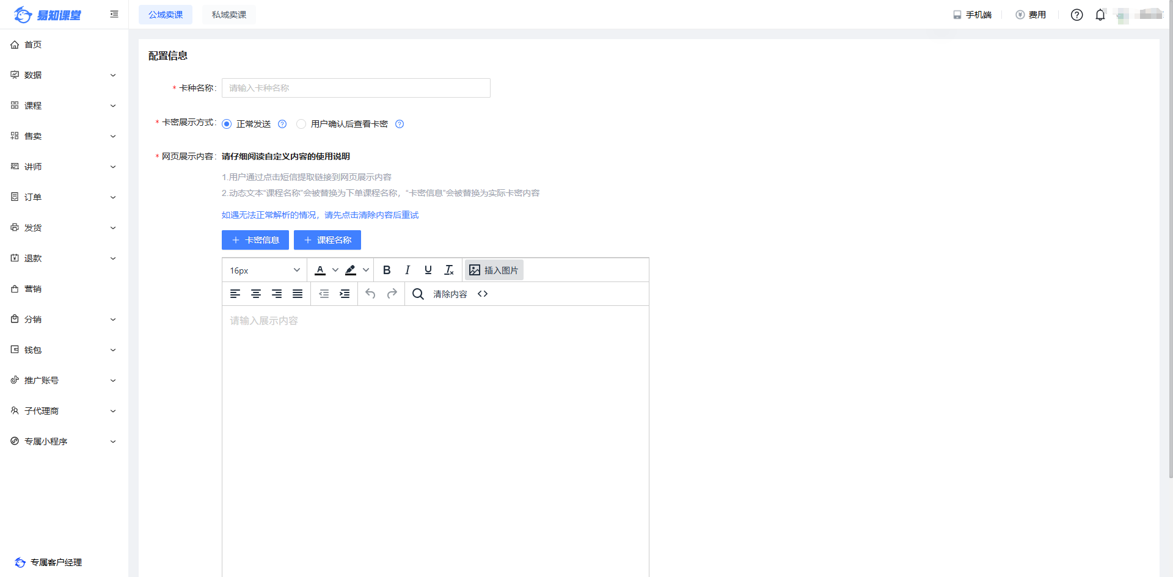
Task: Align text left in editor
Action: click(x=235, y=294)
